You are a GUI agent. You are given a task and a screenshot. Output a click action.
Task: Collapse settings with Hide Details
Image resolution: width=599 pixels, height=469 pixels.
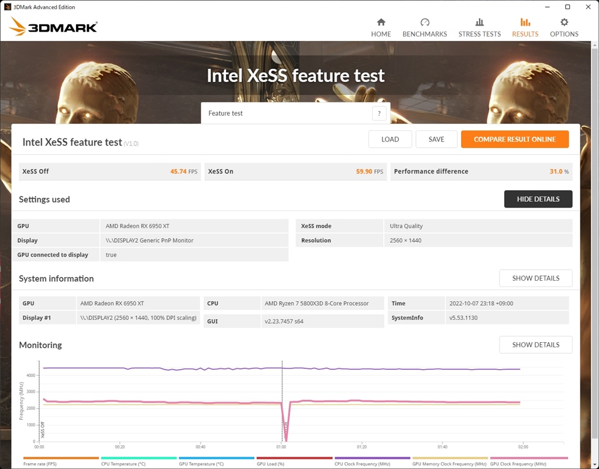click(x=538, y=199)
